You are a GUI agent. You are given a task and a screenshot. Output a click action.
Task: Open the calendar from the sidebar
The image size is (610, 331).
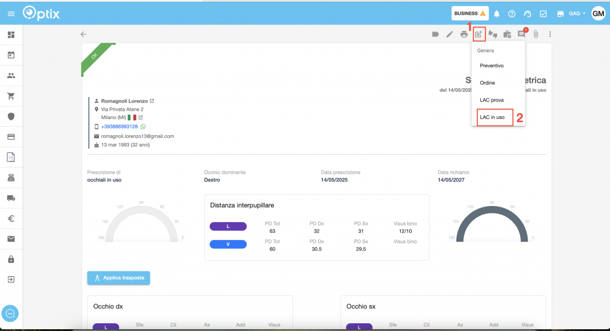(x=11, y=55)
